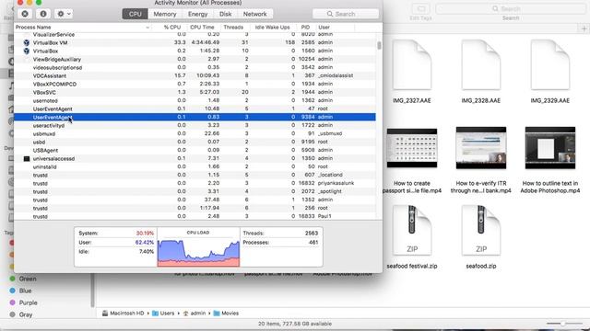590x331 pixels.
Task: Sort by PID column header
Action: pyautogui.click(x=305, y=27)
